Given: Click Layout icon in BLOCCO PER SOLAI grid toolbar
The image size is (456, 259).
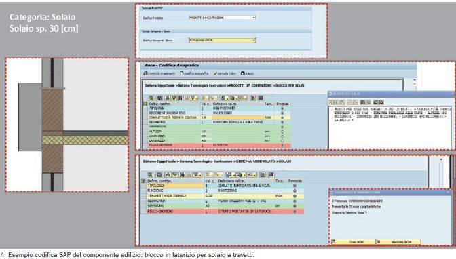Looking at the screenshot, I should pyautogui.click(x=253, y=98).
